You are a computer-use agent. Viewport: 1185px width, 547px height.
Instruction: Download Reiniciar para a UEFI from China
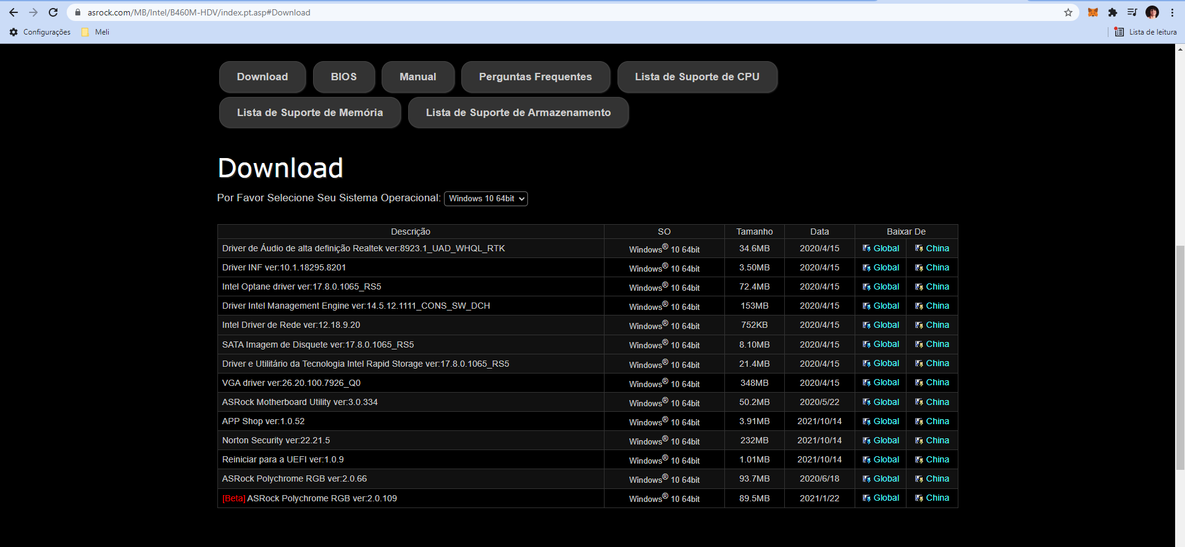[932, 459]
